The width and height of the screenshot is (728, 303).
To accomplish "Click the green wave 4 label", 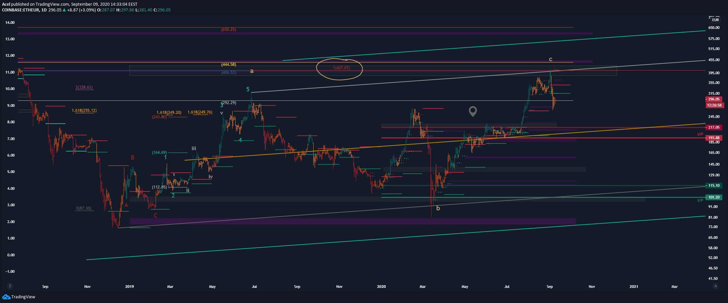I will coord(240,140).
